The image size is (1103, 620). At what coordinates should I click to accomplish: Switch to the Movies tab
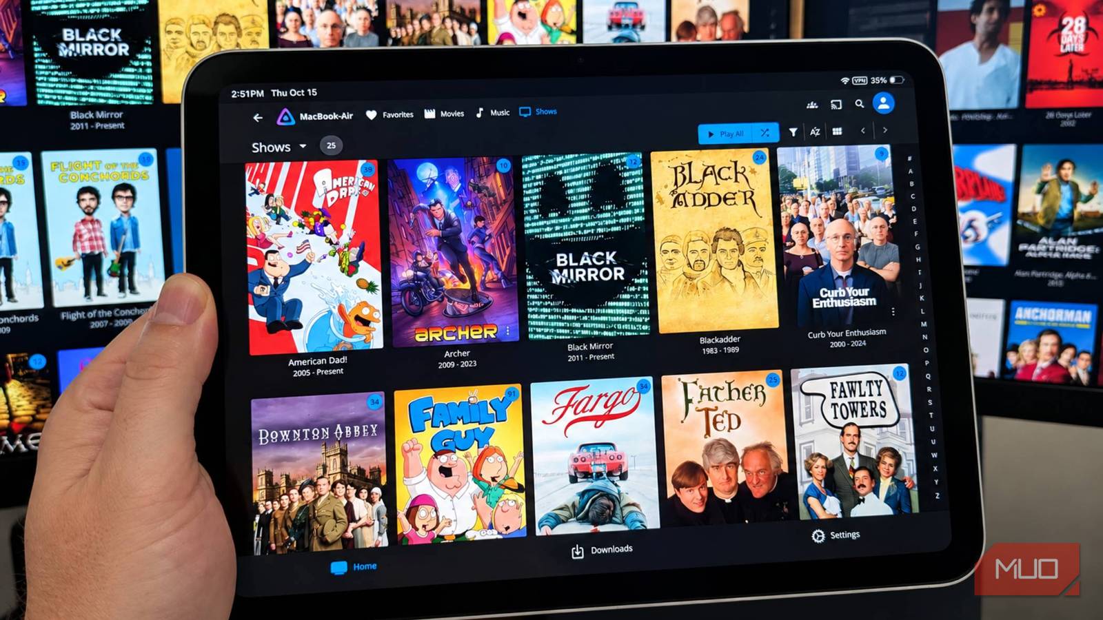click(444, 114)
